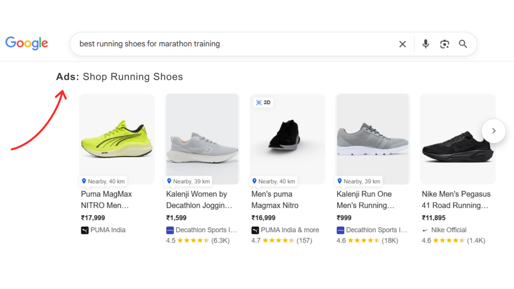
Task: Clear the search query using the X icon
Action: [403, 44]
